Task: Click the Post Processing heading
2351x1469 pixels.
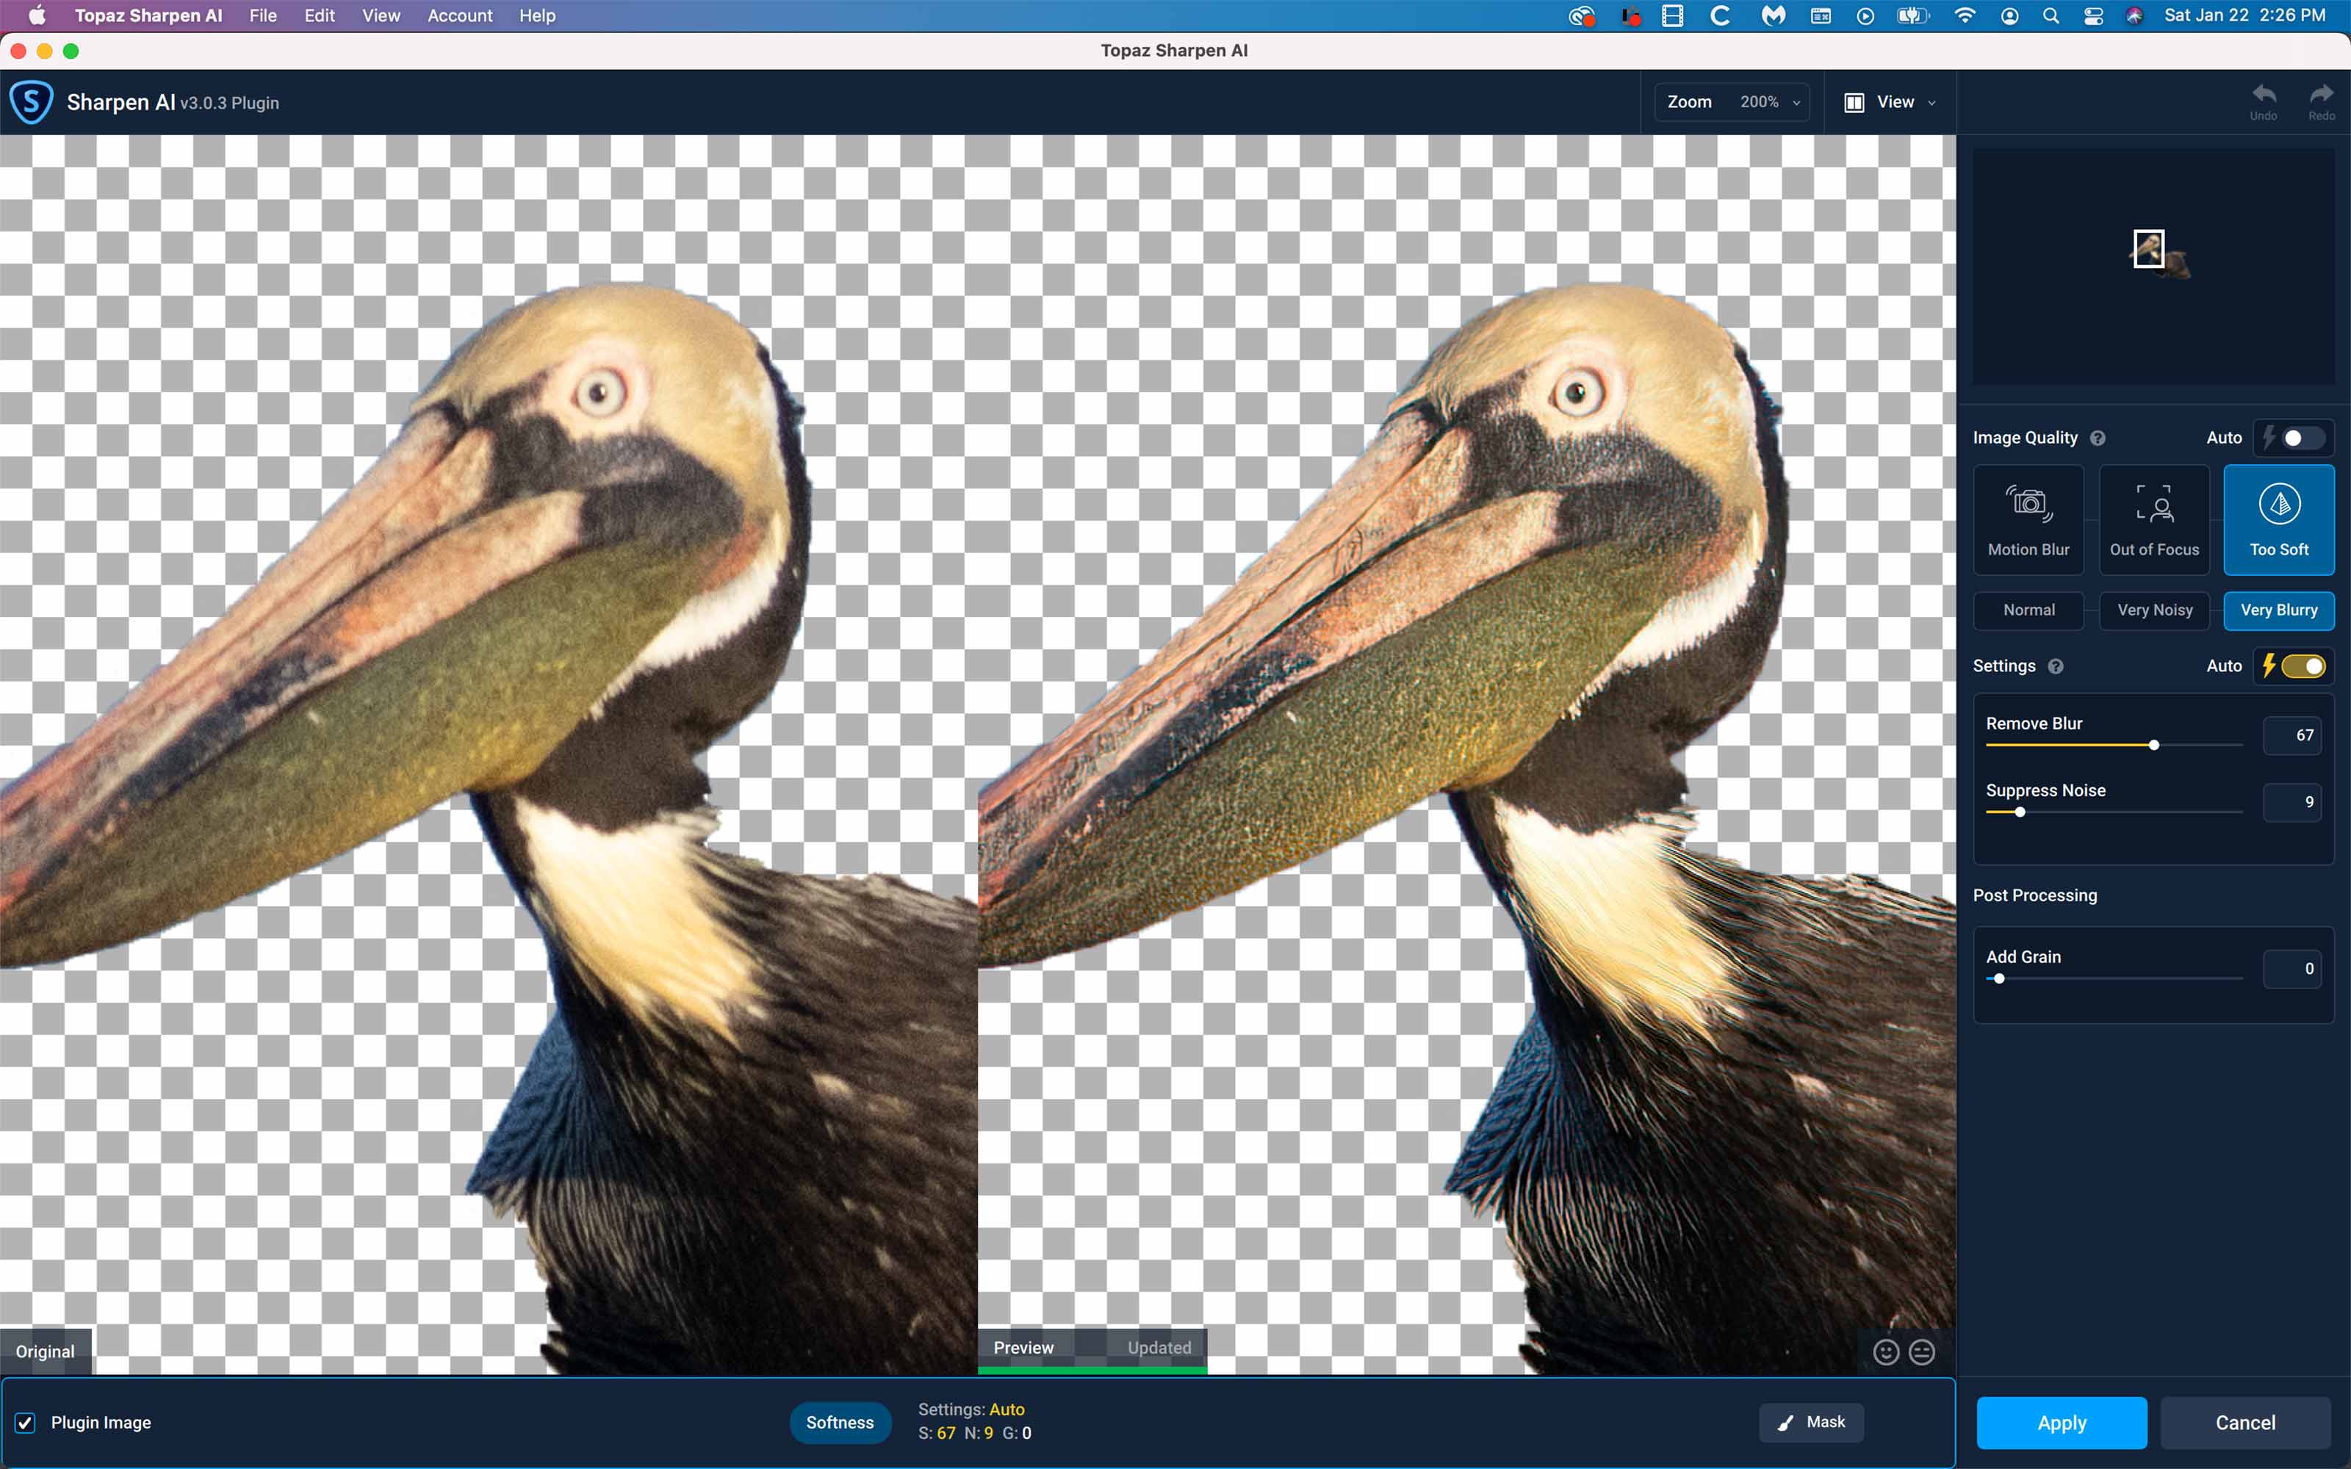Action: (2034, 896)
